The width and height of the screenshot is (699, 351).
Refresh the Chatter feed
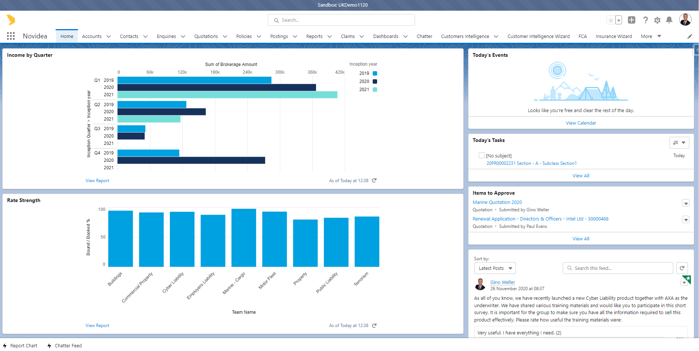pos(682,268)
